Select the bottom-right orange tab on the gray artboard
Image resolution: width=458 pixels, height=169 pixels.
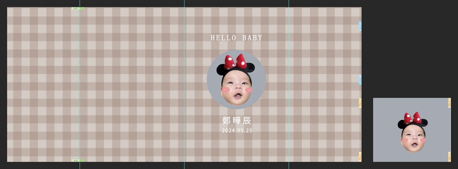point(449,157)
